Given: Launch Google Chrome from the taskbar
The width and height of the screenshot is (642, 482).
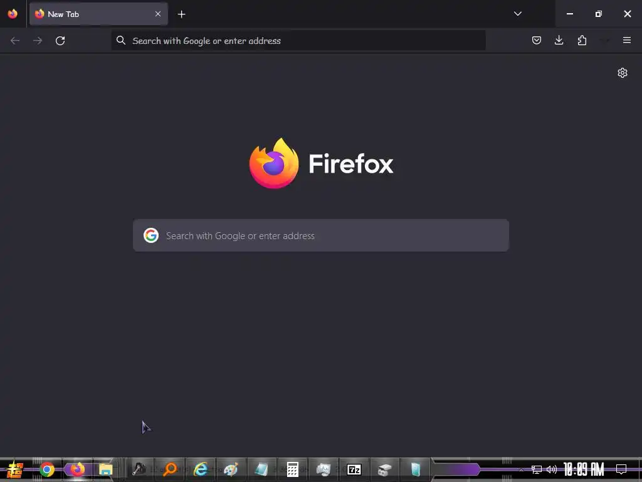Looking at the screenshot, I should (x=46, y=469).
